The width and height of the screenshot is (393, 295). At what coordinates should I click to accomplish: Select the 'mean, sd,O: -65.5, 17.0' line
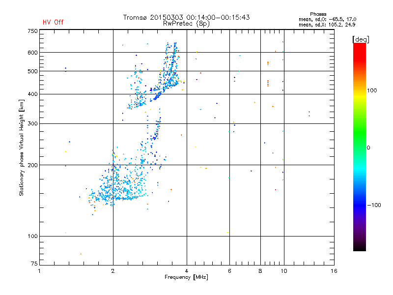coord(327,19)
